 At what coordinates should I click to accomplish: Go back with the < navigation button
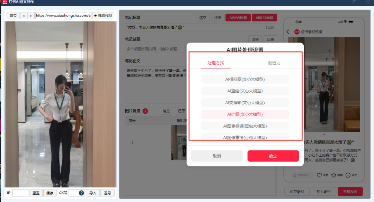point(24,16)
